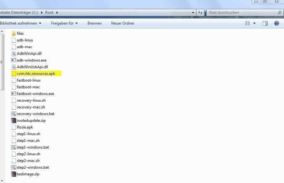The image size is (284, 183).
Task: Select the adb-linux file icon
Action: (14, 40)
